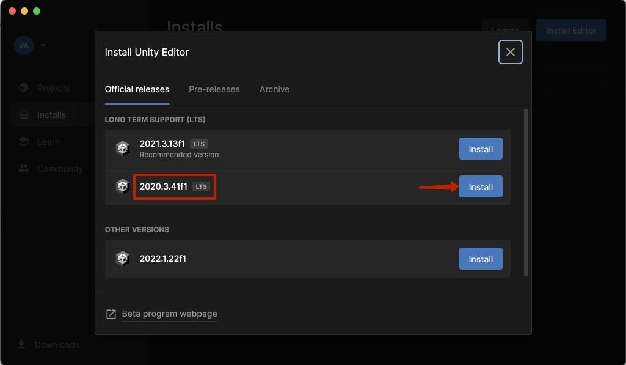Install Unity 2022.1.22f1
The image size is (626, 365).
point(481,259)
